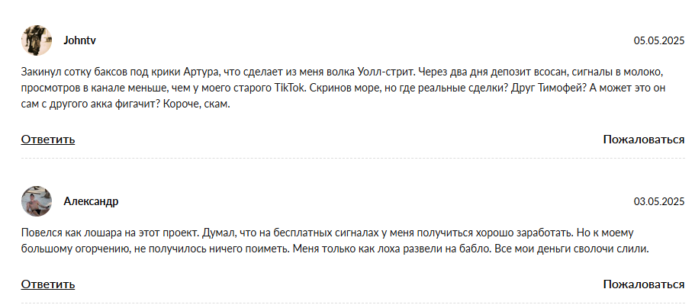Open the Johntv username profile

(79, 40)
